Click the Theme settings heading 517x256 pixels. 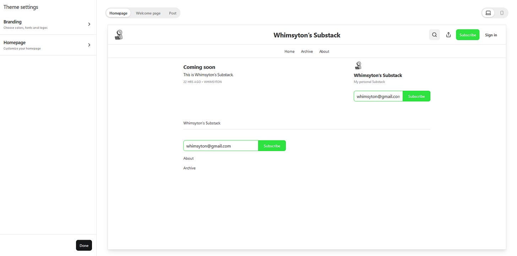[21, 7]
